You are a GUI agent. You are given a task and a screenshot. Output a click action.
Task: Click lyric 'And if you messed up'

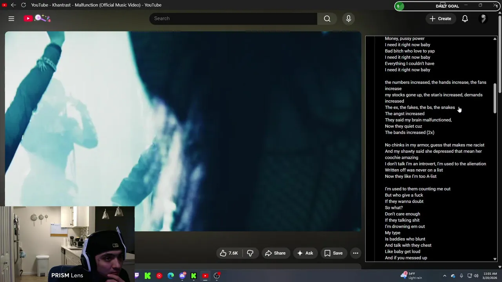(x=406, y=258)
